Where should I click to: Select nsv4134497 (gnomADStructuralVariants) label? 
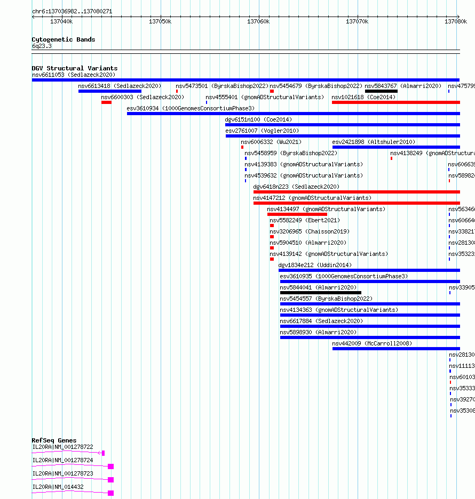[326, 209]
